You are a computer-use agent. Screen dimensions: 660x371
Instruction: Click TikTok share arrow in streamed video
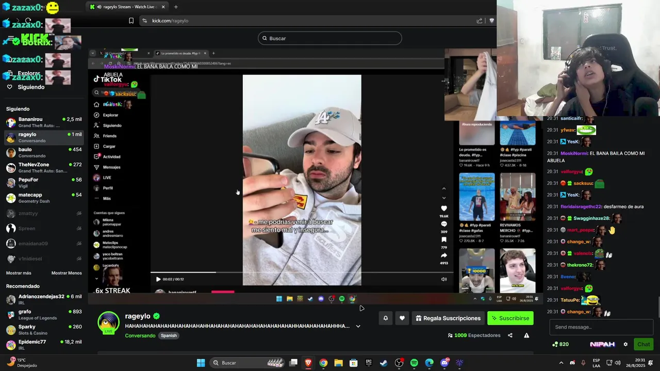click(x=443, y=256)
